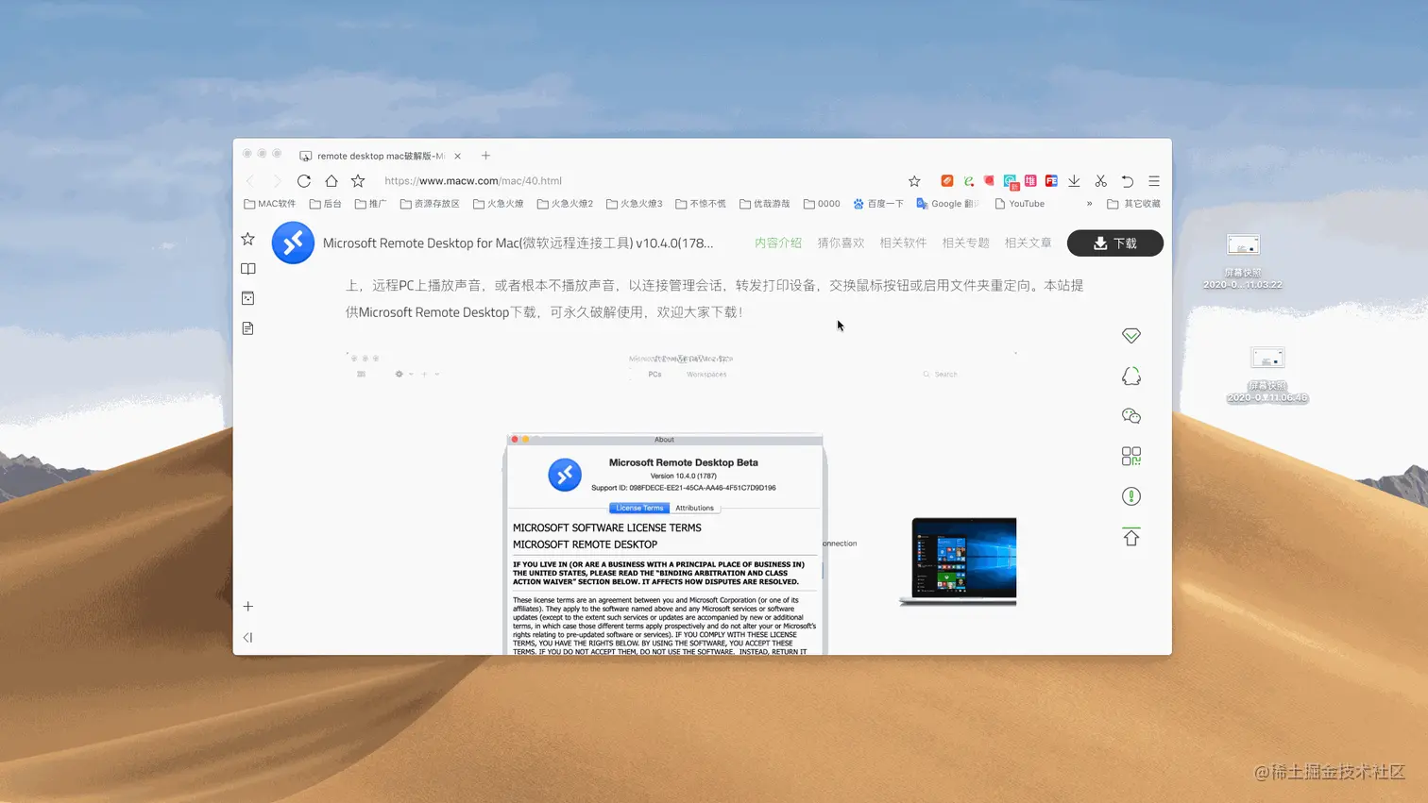Click the laptop Windows screenshot thumbnail
Image resolution: width=1428 pixels, height=803 pixels.
[959, 560]
